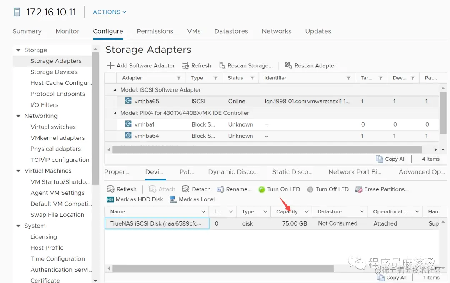
Task: Filter the Identifier column
Action: point(348,78)
